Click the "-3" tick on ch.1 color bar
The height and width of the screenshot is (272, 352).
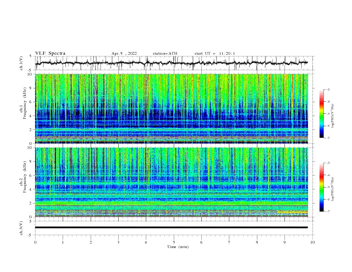328,89
